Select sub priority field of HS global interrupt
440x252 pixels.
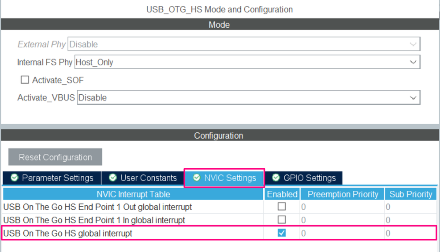[410, 233]
